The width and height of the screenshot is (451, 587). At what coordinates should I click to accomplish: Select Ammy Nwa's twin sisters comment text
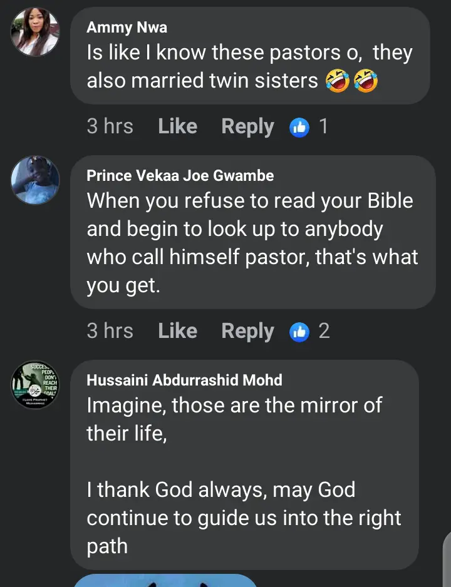tap(249, 66)
